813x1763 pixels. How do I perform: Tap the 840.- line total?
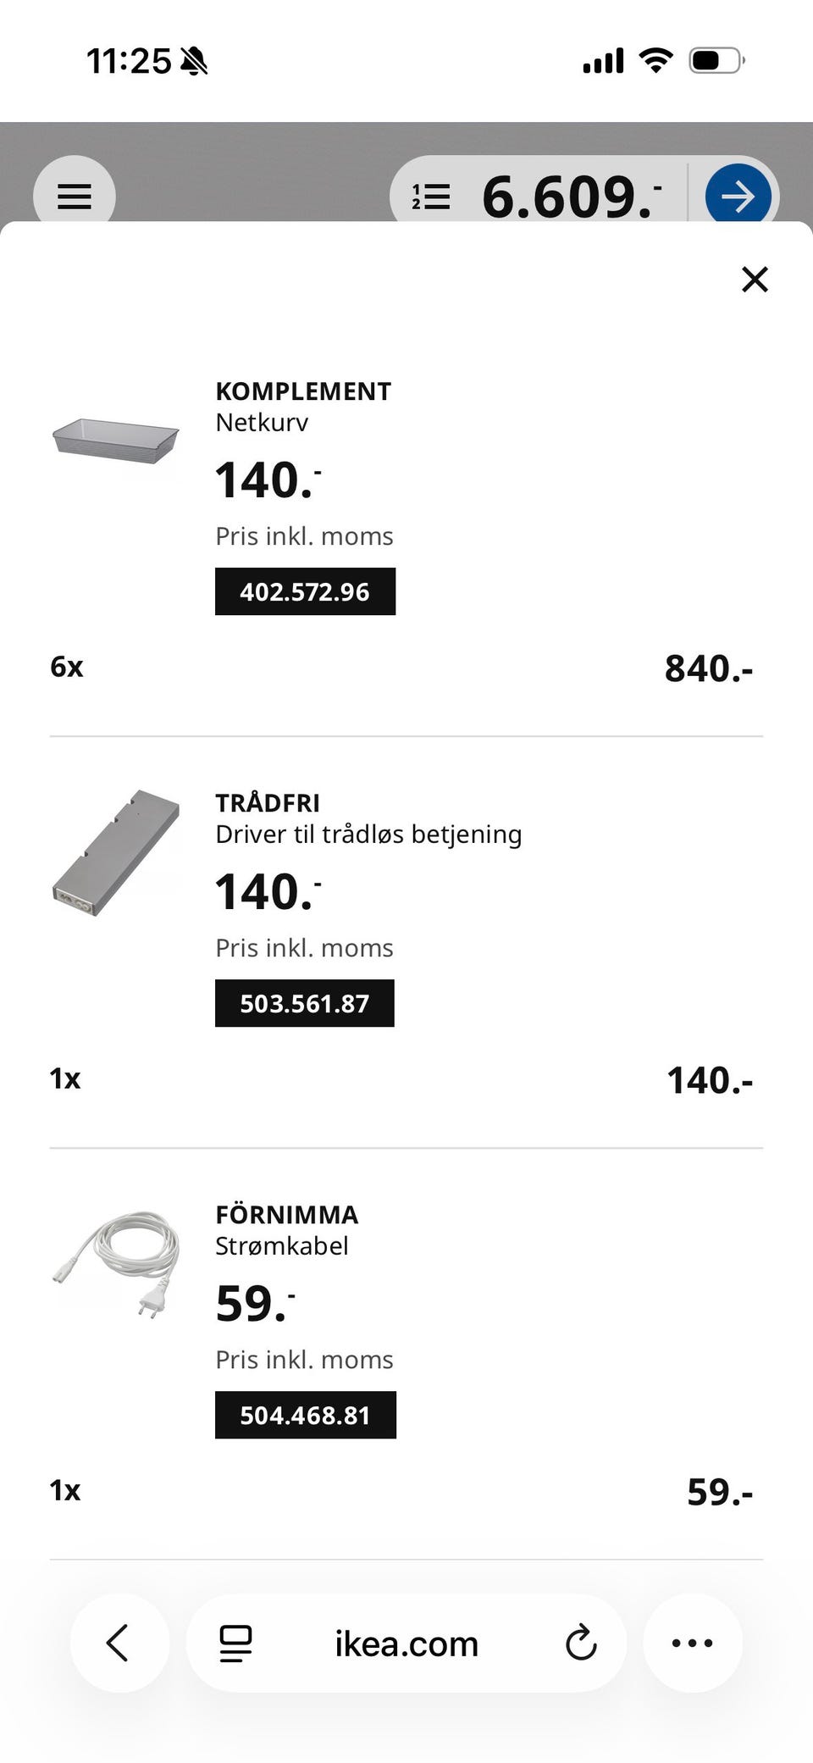click(x=709, y=668)
